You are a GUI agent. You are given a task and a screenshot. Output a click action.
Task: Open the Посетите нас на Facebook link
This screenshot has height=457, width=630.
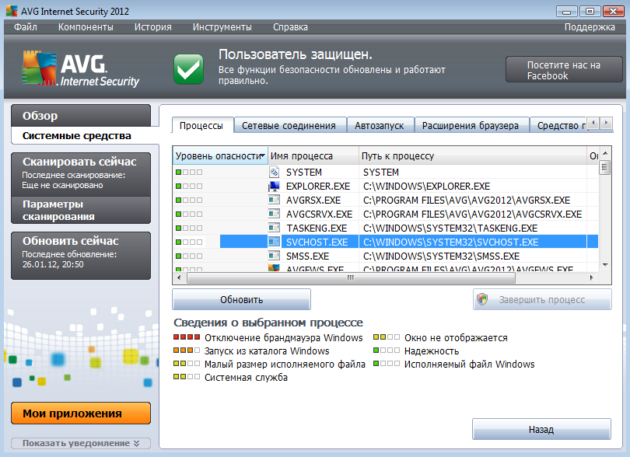[x=564, y=70]
